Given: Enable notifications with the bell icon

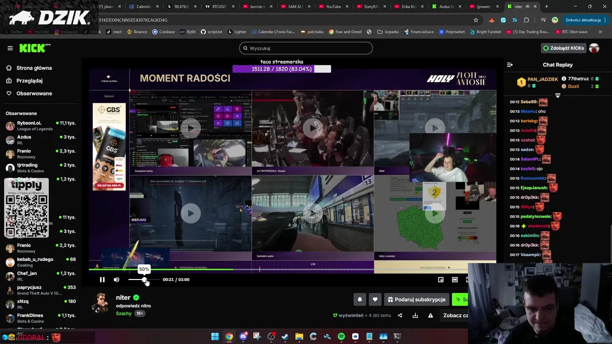Looking at the screenshot, I should point(360,300).
